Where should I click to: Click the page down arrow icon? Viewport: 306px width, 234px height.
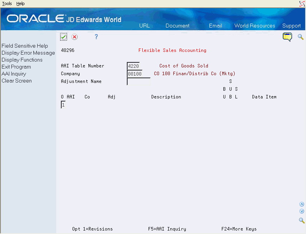pos(302,211)
